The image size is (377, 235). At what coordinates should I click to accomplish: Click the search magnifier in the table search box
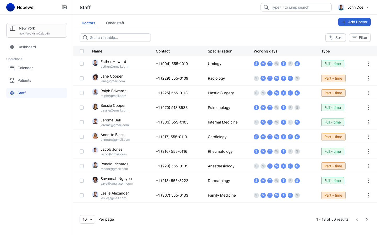(85, 38)
